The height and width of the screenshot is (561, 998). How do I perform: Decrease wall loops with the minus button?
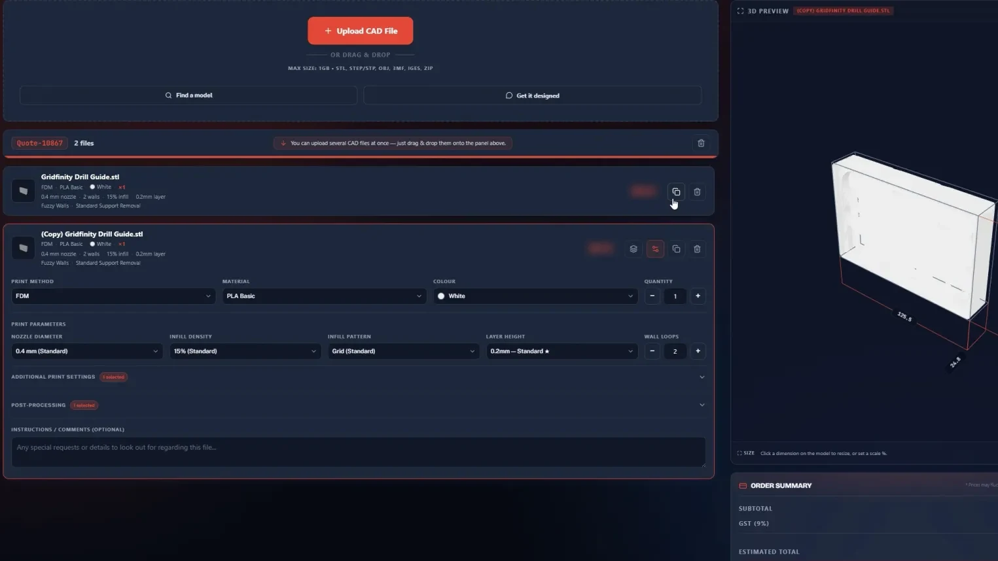pyautogui.click(x=652, y=351)
